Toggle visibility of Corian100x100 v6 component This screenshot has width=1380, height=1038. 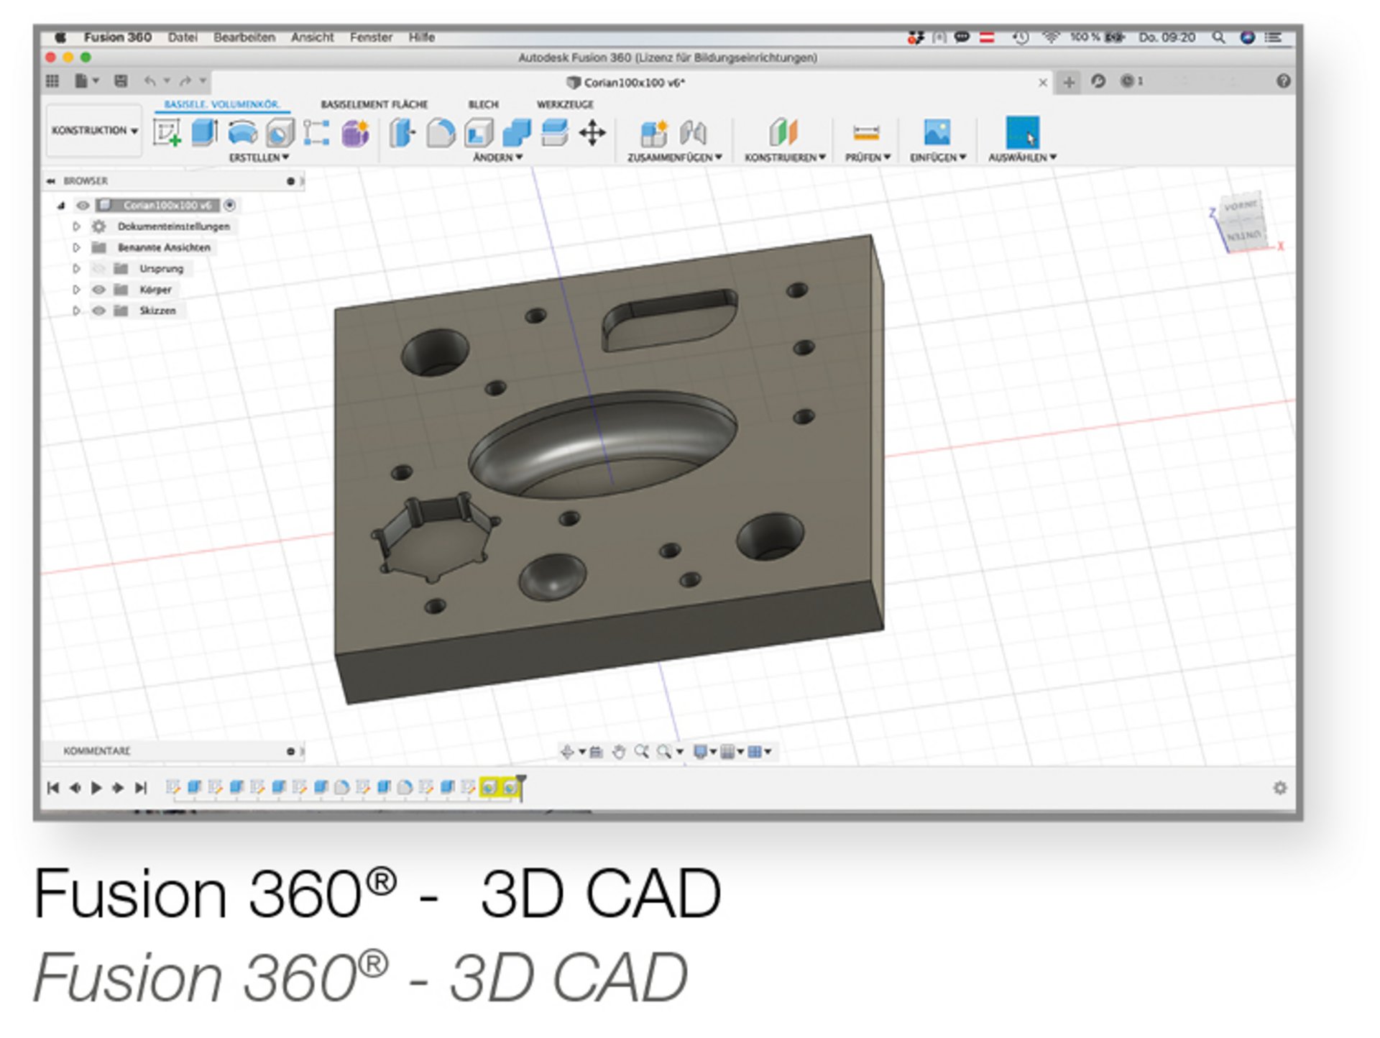pos(83,206)
